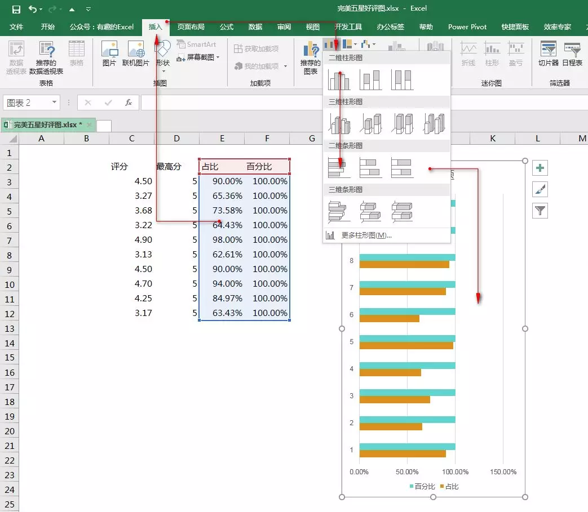Open the 数据 ribbon tab
This screenshot has height=512, width=588.
pos(255,27)
